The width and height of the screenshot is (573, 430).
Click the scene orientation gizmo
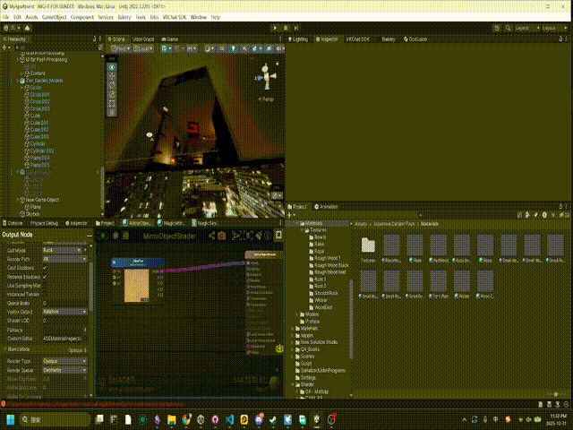click(x=267, y=78)
